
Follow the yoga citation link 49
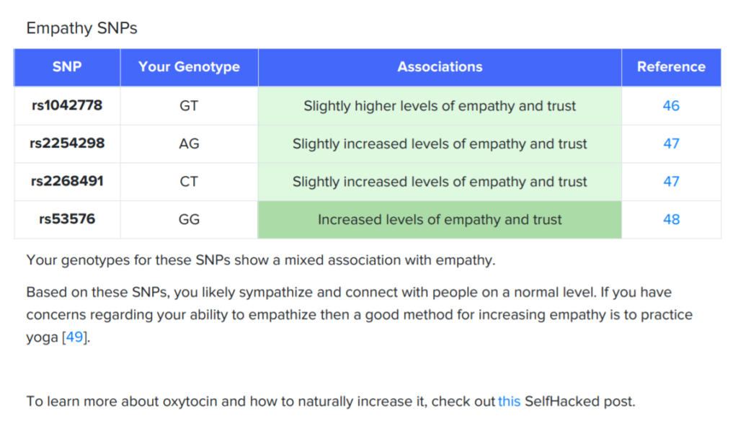(x=74, y=337)
